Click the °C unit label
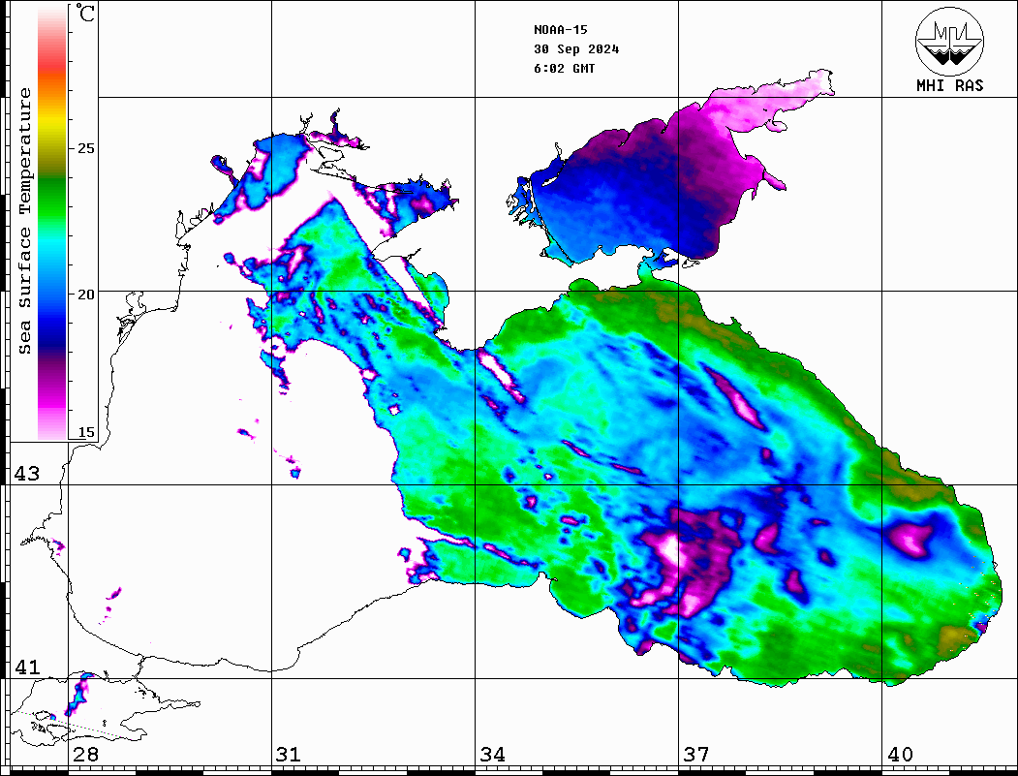This screenshot has height=776, width=1018. [85, 13]
